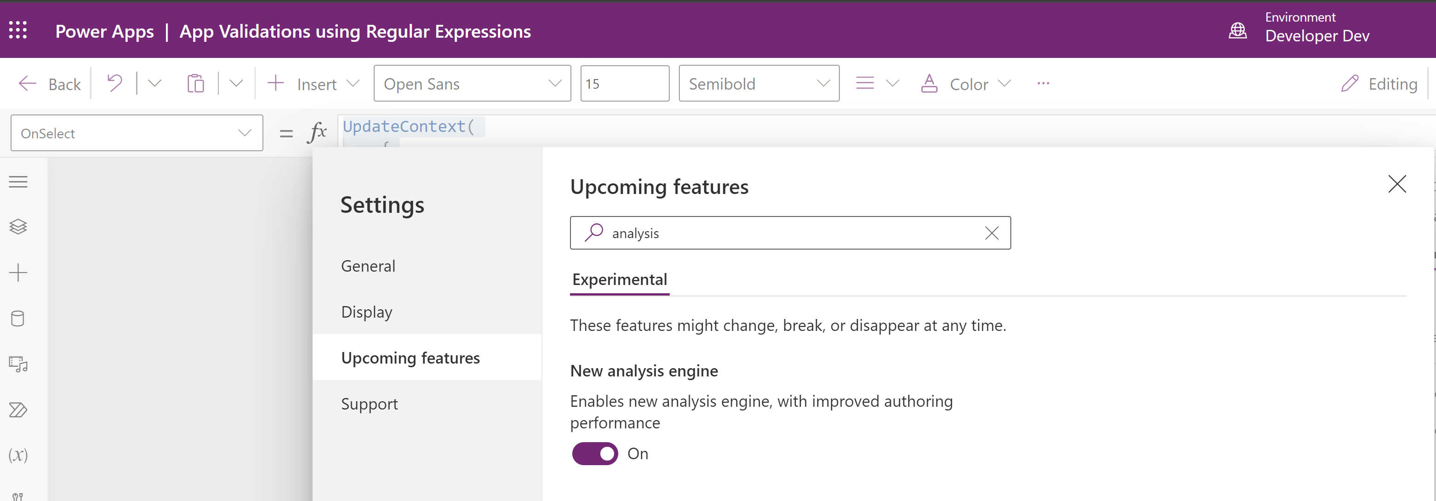Select the General settings item
Screen dimensions: 1436x501
[x=368, y=266]
